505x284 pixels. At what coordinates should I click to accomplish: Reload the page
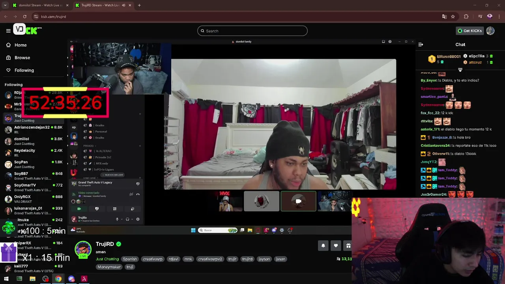(24, 17)
